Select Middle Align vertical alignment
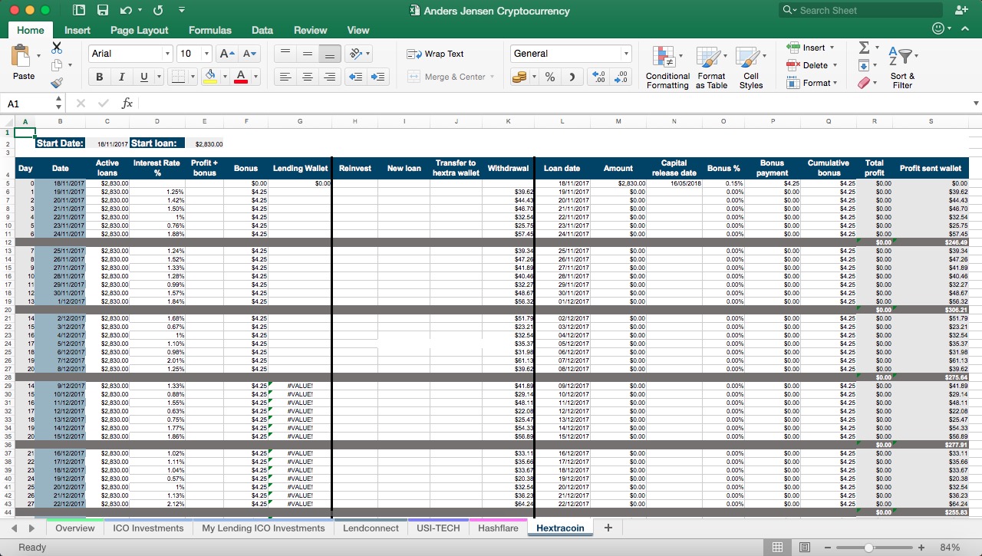 point(308,54)
